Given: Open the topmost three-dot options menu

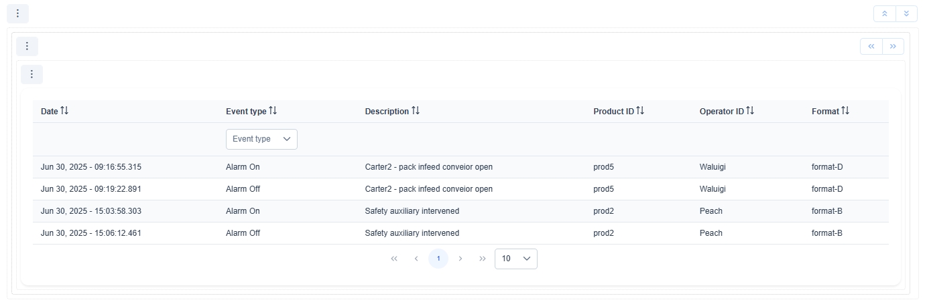Looking at the screenshot, I should click(x=17, y=13).
